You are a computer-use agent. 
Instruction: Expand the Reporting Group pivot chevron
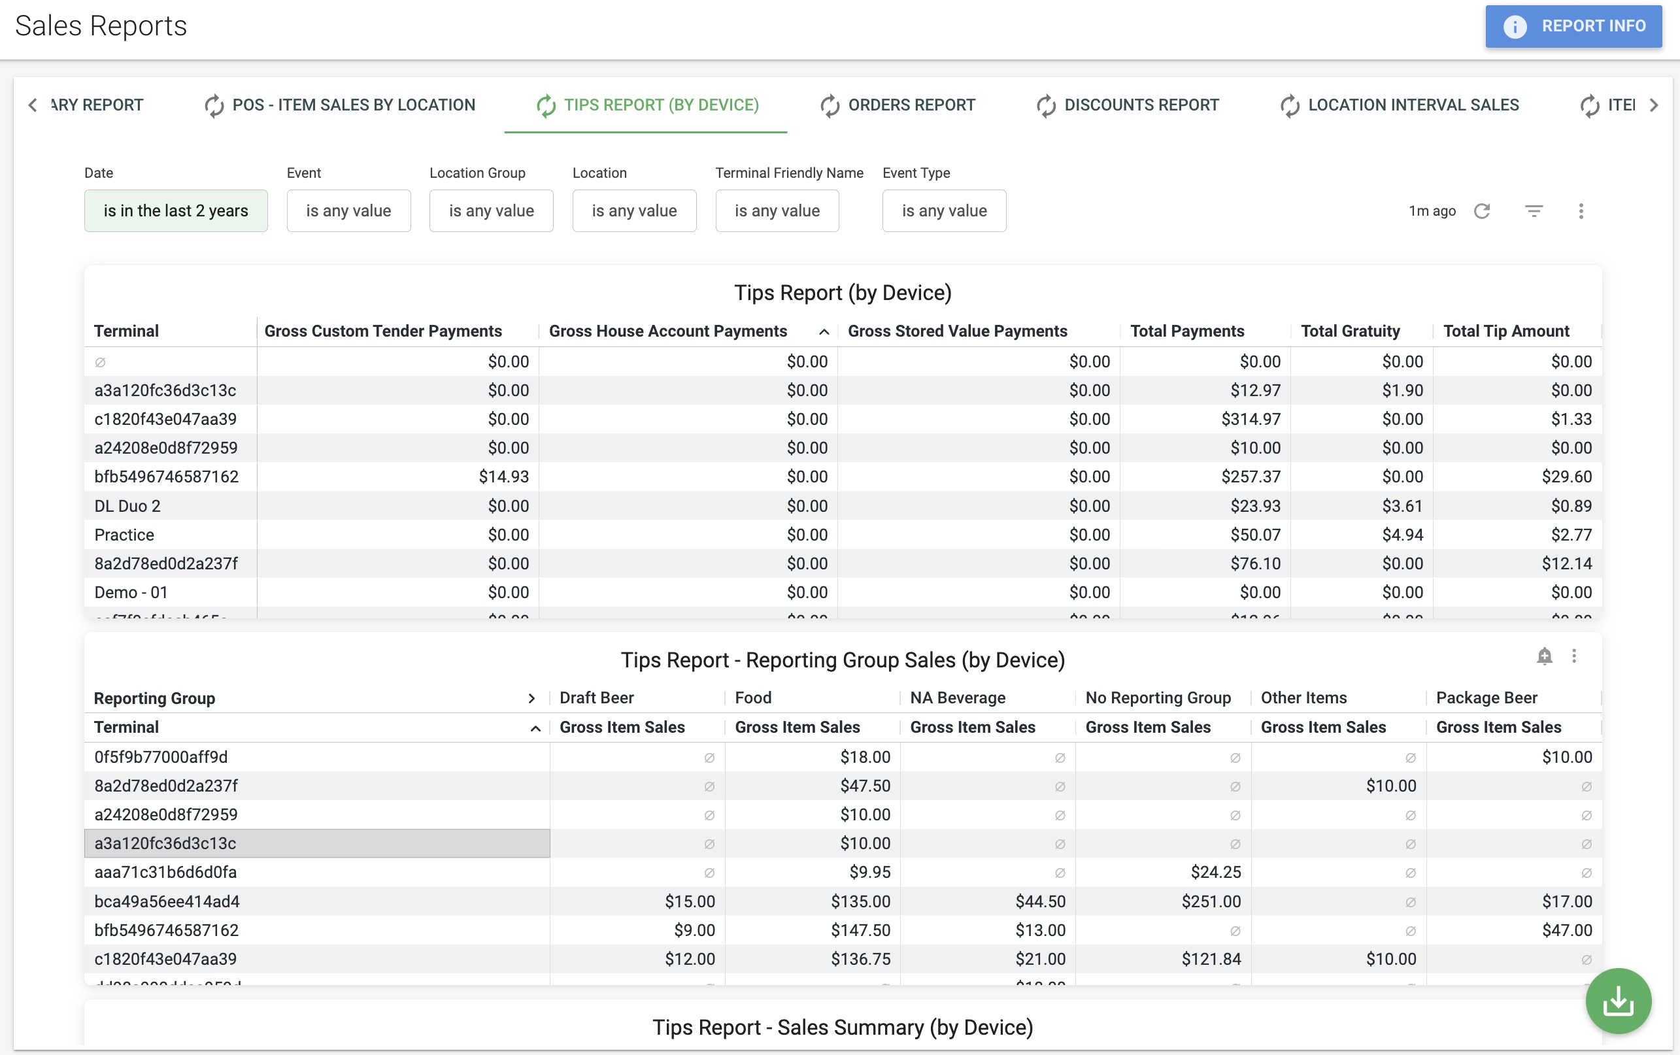tap(531, 699)
